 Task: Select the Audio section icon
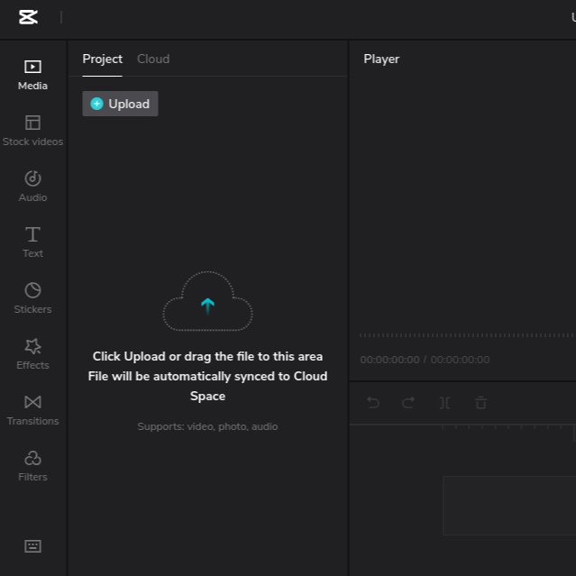tap(32, 178)
